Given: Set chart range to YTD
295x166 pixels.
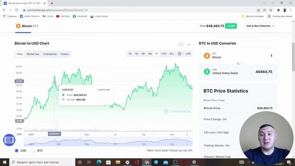Looking at the screenshot, I should tap(164, 54).
